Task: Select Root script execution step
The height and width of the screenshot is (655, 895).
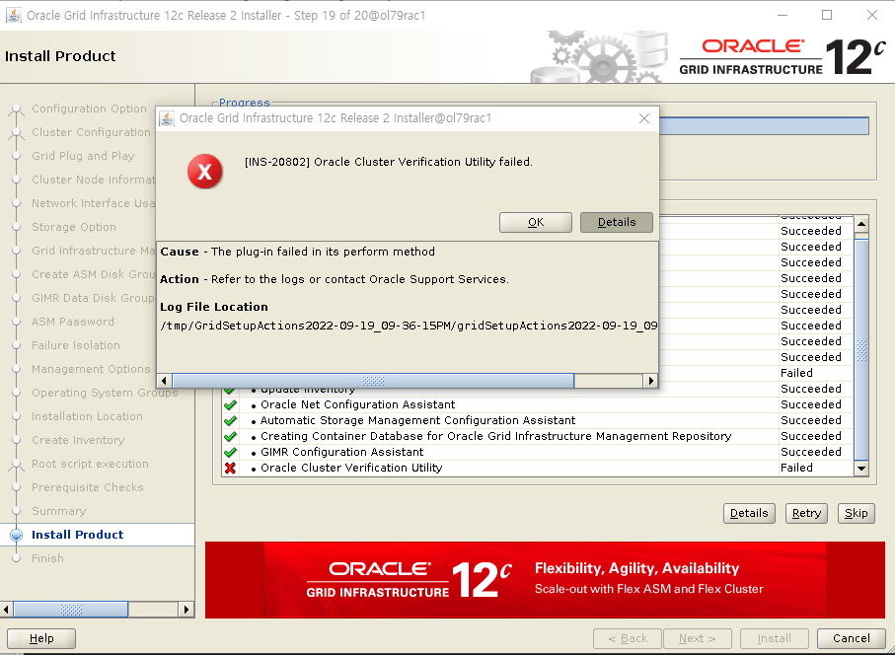Action: pyautogui.click(x=90, y=464)
